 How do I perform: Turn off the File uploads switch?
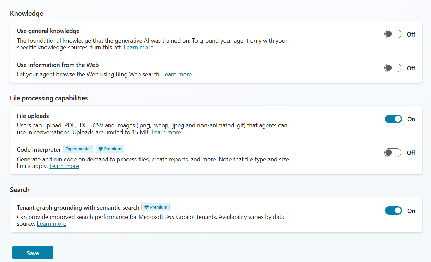pos(393,119)
